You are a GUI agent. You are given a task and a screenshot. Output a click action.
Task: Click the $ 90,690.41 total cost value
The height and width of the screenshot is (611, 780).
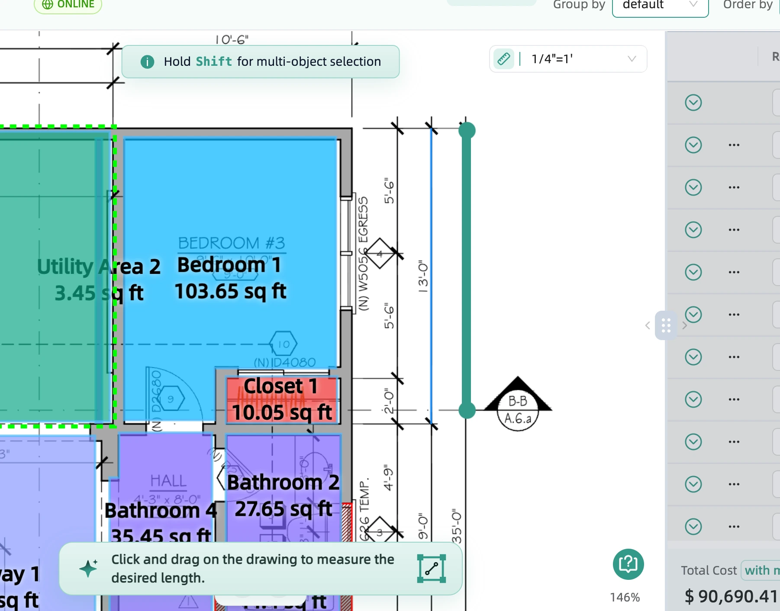pos(731,596)
